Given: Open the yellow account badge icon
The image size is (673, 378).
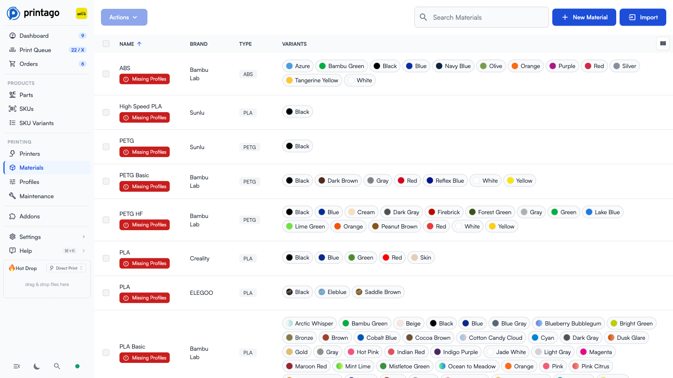Looking at the screenshot, I should coord(82,13).
